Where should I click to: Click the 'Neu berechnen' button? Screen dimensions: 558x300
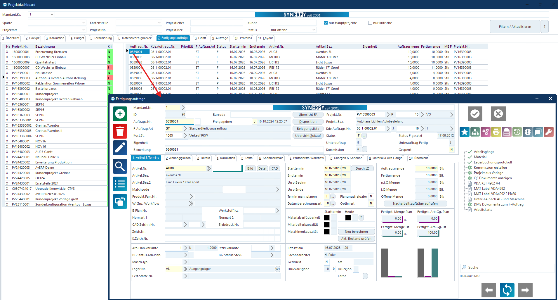356,232
